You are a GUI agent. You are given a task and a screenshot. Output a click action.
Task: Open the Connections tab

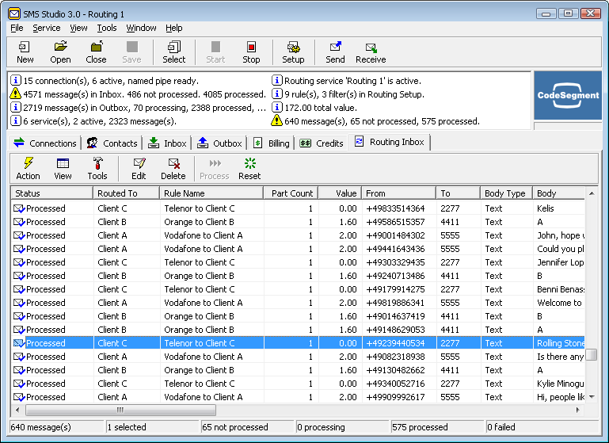point(46,143)
